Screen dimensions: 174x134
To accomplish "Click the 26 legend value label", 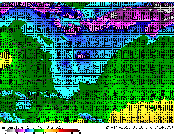I will click(58, 133).
